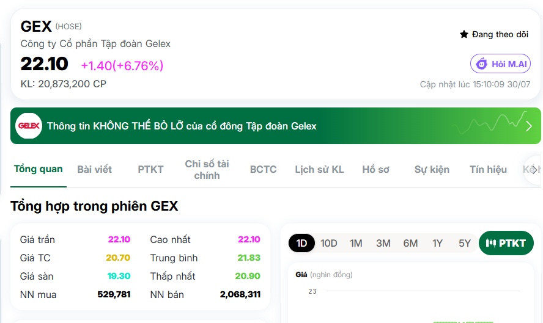
Task: Click company name Công ty Cổ phần Tập đoàn Gelex
Action: coord(95,44)
